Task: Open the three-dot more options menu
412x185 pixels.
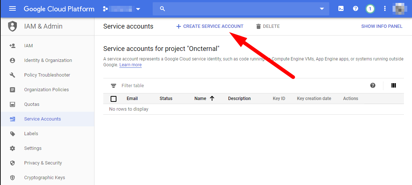Action: [x=385, y=9]
